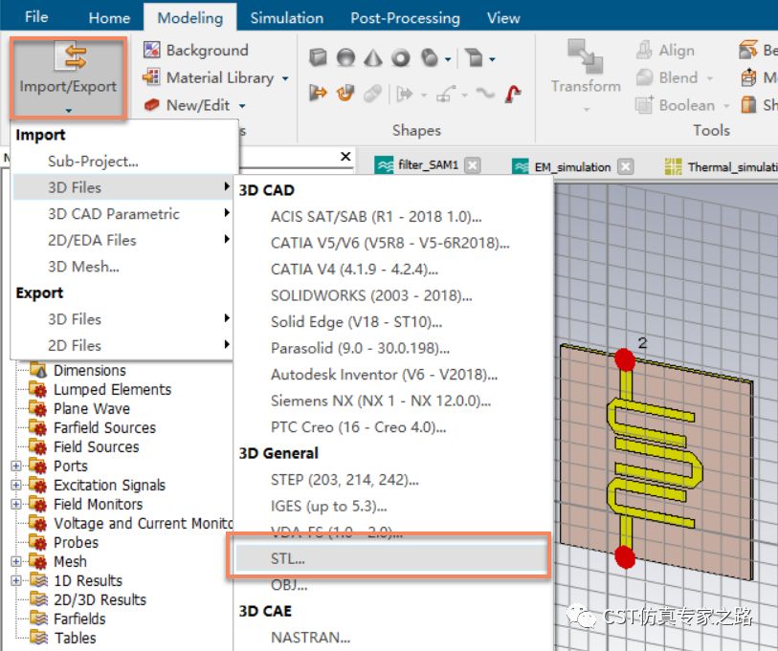
Task: Switch to the Simulation ribbon tab
Action: point(287,18)
